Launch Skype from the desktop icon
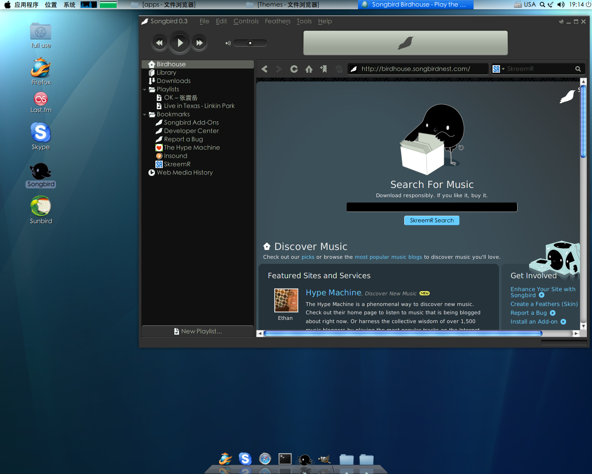 click(41, 136)
